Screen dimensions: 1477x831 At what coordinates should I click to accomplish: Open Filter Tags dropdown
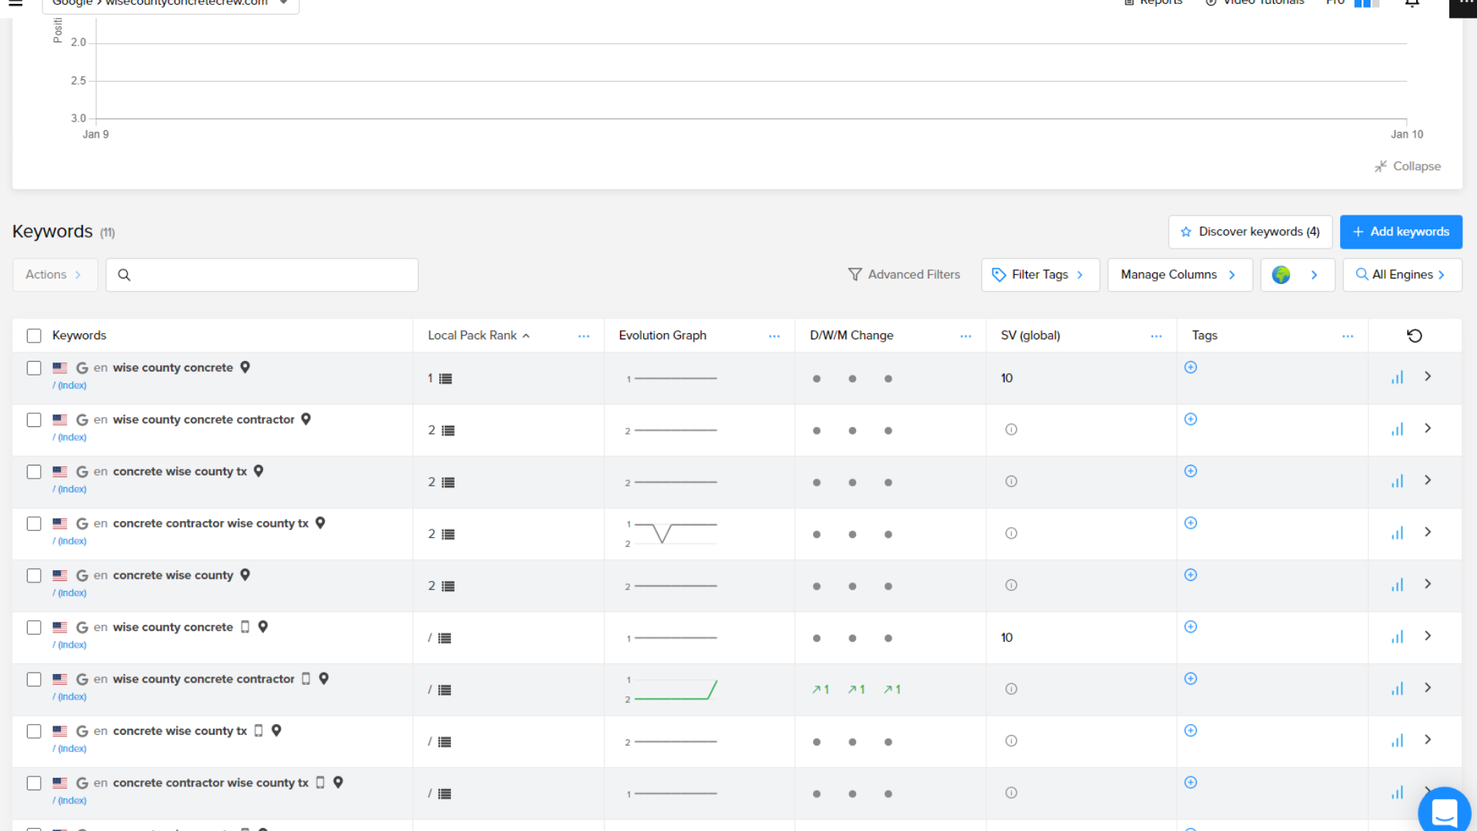pos(1040,275)
